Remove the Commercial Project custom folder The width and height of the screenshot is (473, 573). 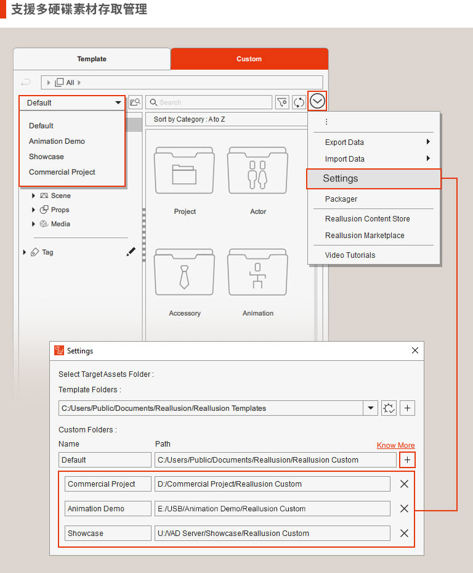point(404,484)
